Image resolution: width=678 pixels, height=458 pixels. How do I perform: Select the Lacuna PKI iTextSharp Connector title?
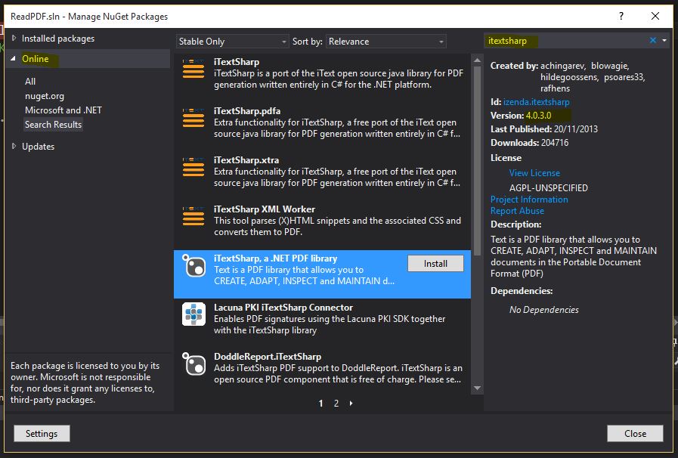tap(283, 307)
